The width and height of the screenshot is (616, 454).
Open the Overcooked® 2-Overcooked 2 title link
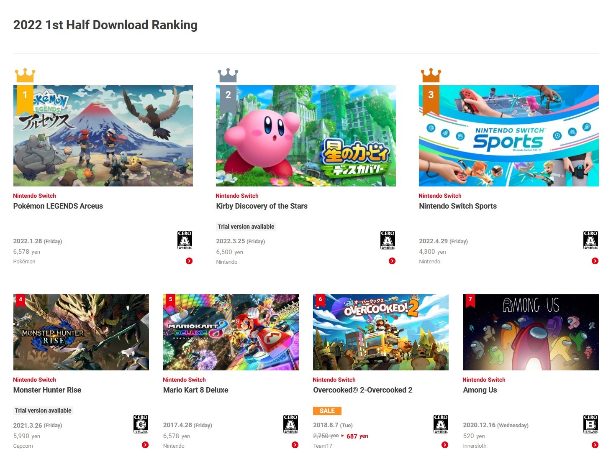click(x=363, y=390)
